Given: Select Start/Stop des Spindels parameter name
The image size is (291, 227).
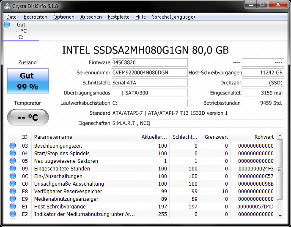Looking at the screenshot, I should point(62,154).
